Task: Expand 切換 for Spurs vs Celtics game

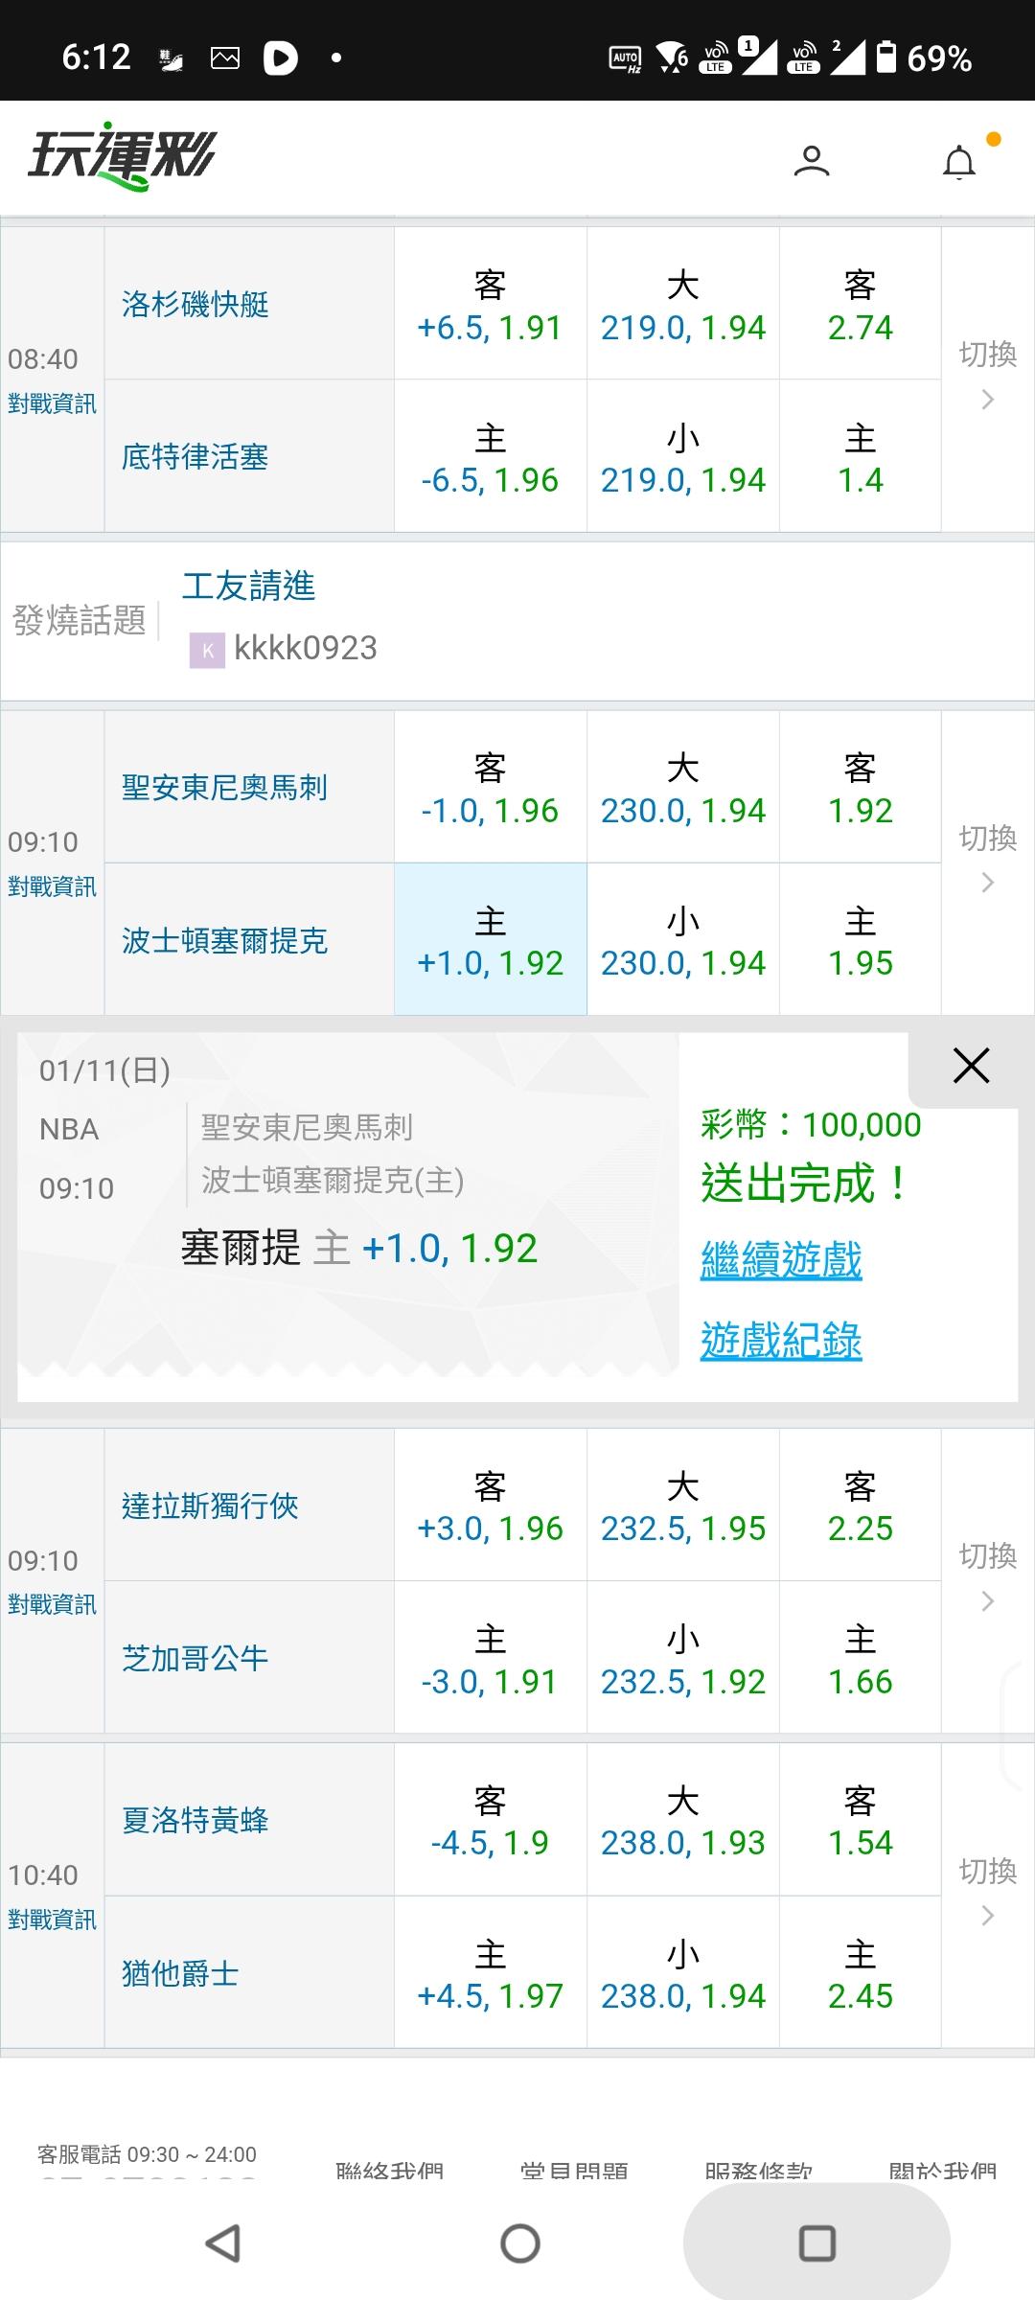Action: tap(987, 859)
